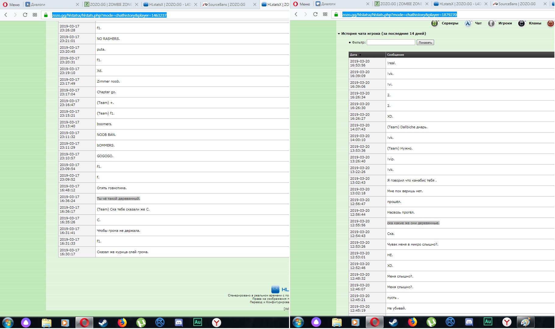Click the Серверы icon in the site navigation
Screen dimensions: 555x329
coord(435,23)
